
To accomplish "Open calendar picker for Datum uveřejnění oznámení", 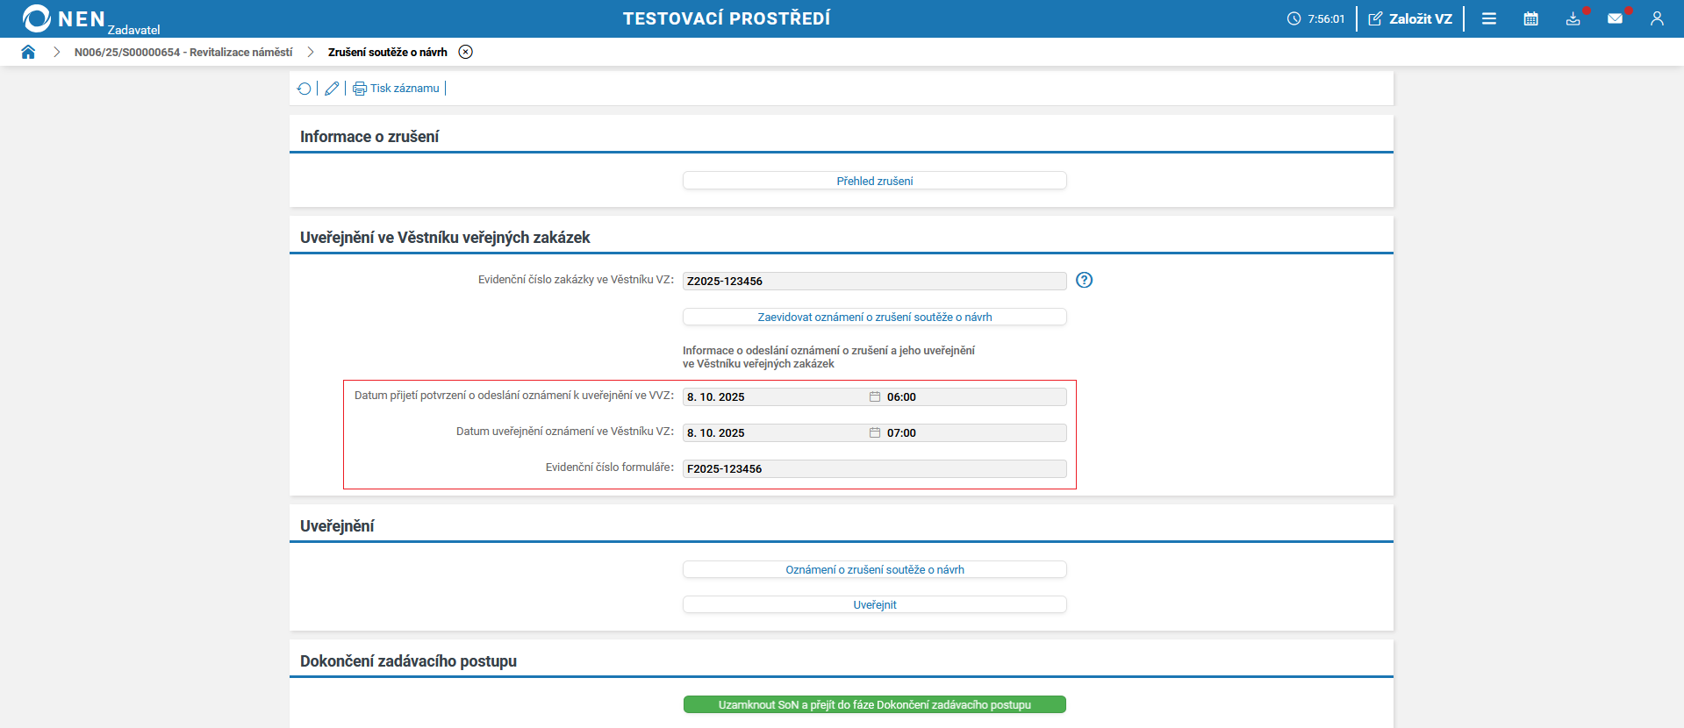I will 875,432.
